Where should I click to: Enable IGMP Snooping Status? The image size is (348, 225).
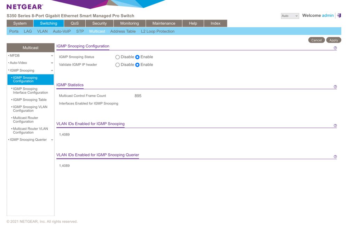click(137, 57)
